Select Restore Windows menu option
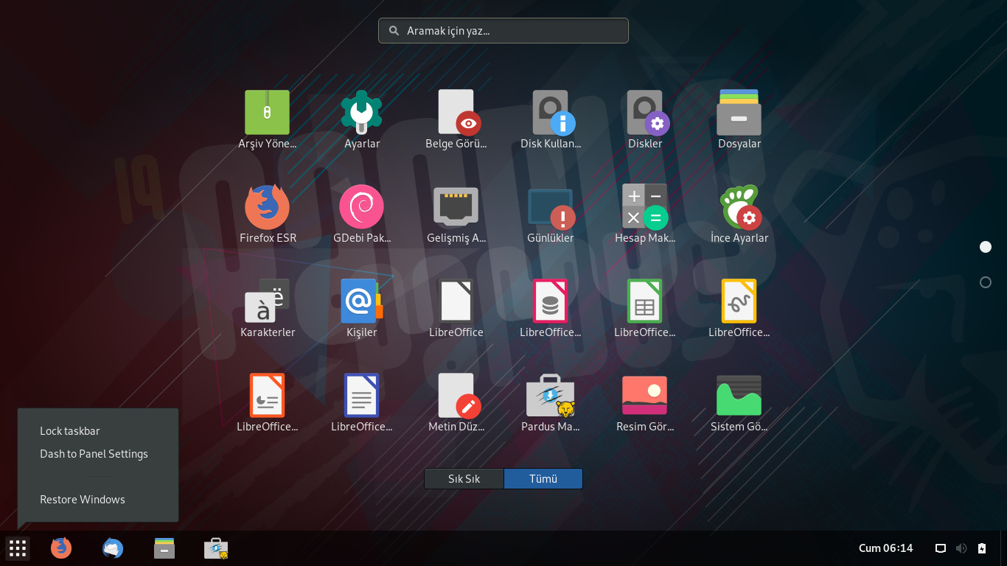Image resolution: width=1007 pixels, height=566 pixels. click(x=83, y=500)
